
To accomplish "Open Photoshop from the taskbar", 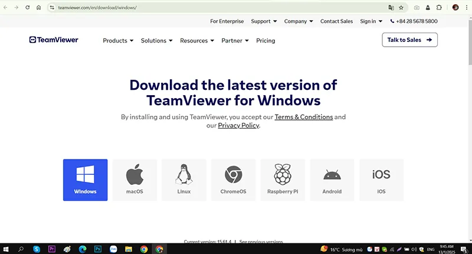I will pyautogui.click(x=98, y=249).
